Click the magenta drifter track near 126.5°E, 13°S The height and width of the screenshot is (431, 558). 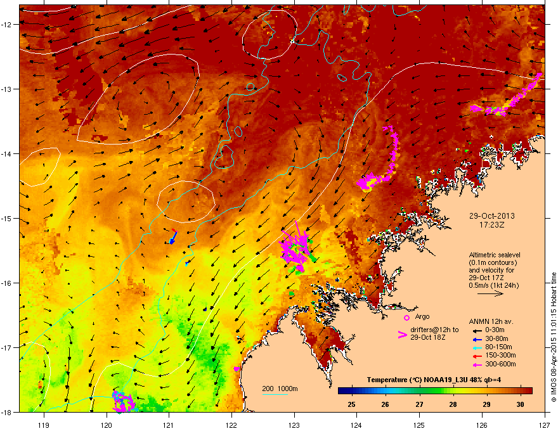(507, 95)
